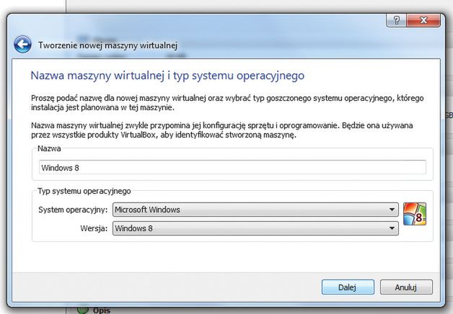Go back using the blue arrow button
Screen dimensions: 453x314
pos(22,45)
